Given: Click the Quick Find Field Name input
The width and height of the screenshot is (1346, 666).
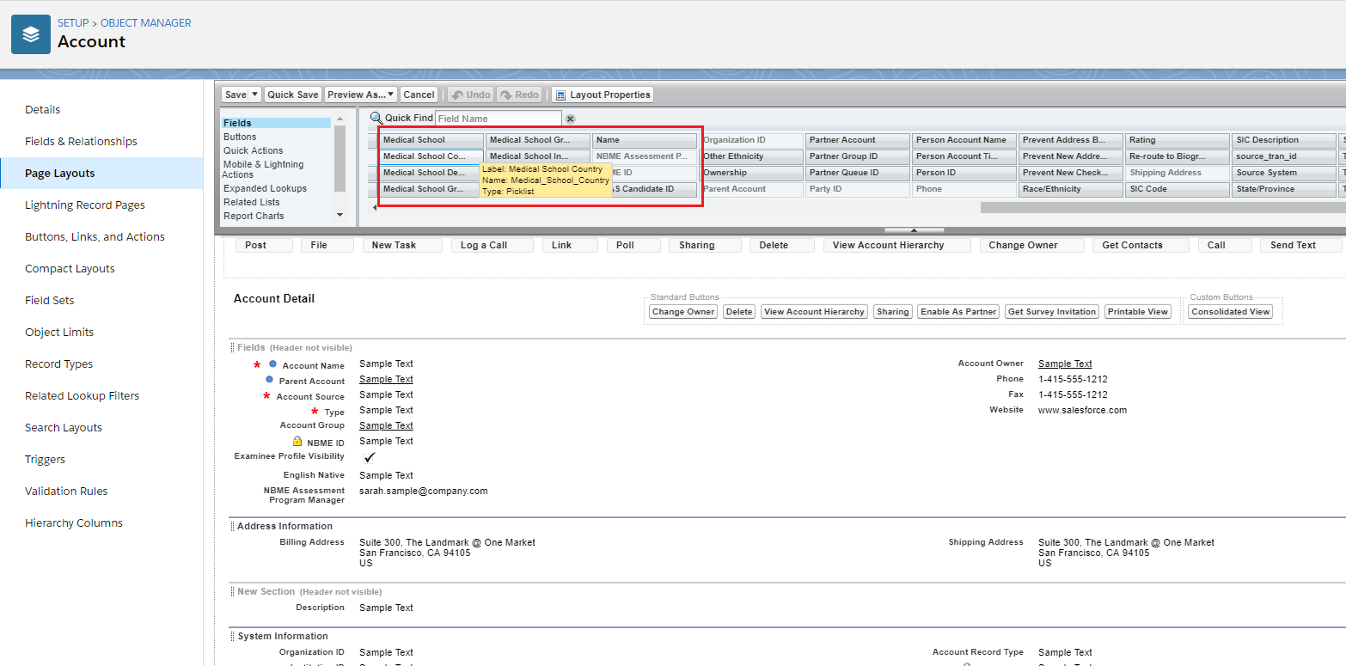Looking at the screenshot, I should click(498, 119).
